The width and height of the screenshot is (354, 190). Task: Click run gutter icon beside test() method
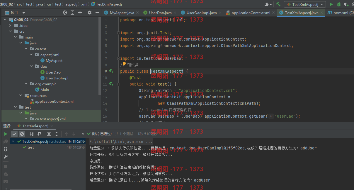(x=111, y=84)
